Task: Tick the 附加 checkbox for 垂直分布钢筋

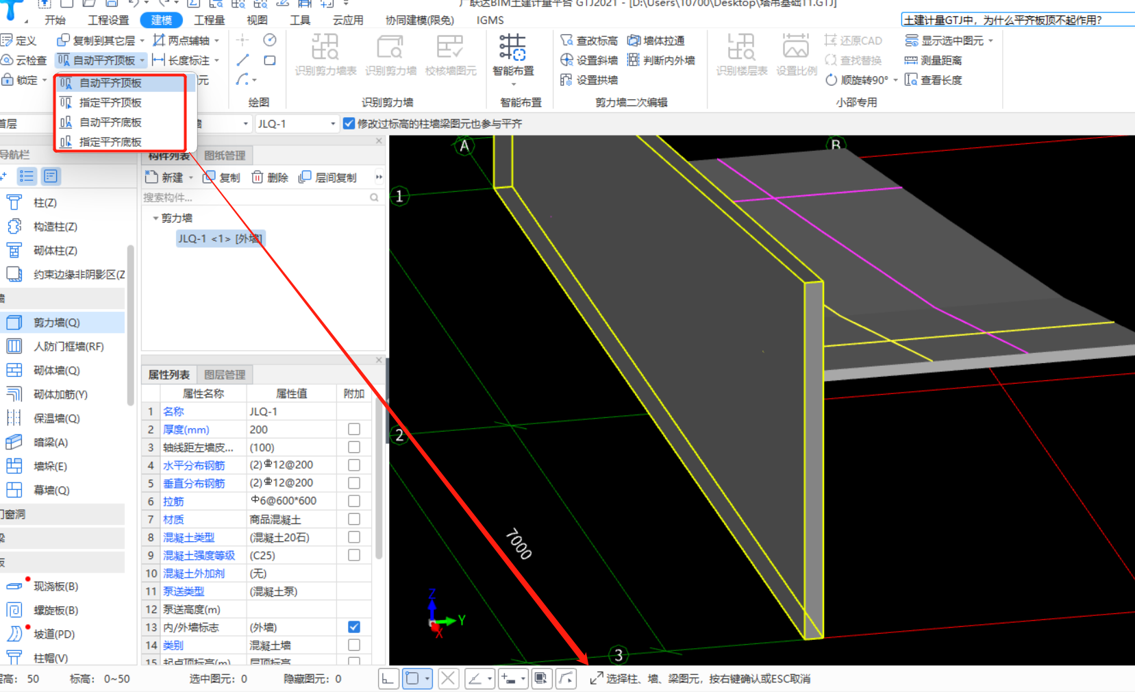Action: [x=354, y=483]
